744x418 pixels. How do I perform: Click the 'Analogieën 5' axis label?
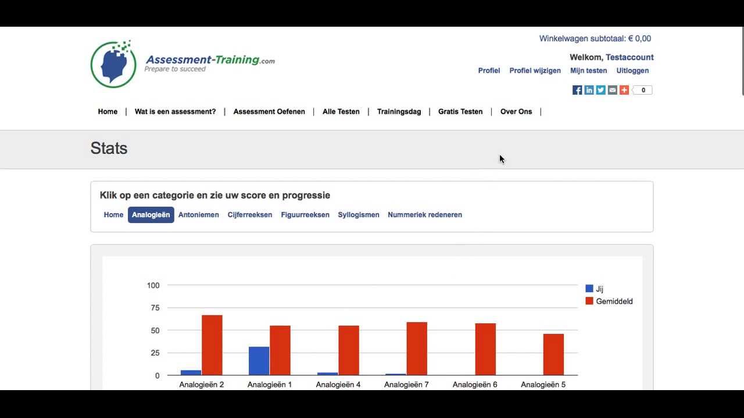(543, 385)
